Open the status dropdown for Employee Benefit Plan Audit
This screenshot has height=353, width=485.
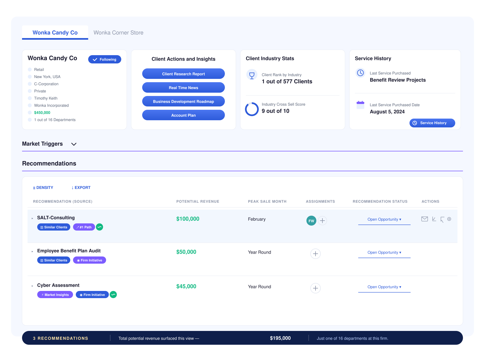(x=384, y=253)
